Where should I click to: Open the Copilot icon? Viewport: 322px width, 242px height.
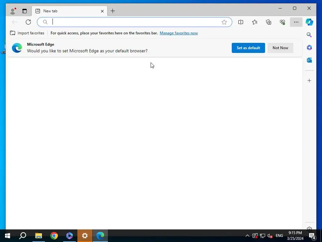click(309, 22)
